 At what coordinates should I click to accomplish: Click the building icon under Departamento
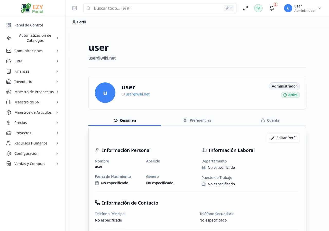point(204,168)
